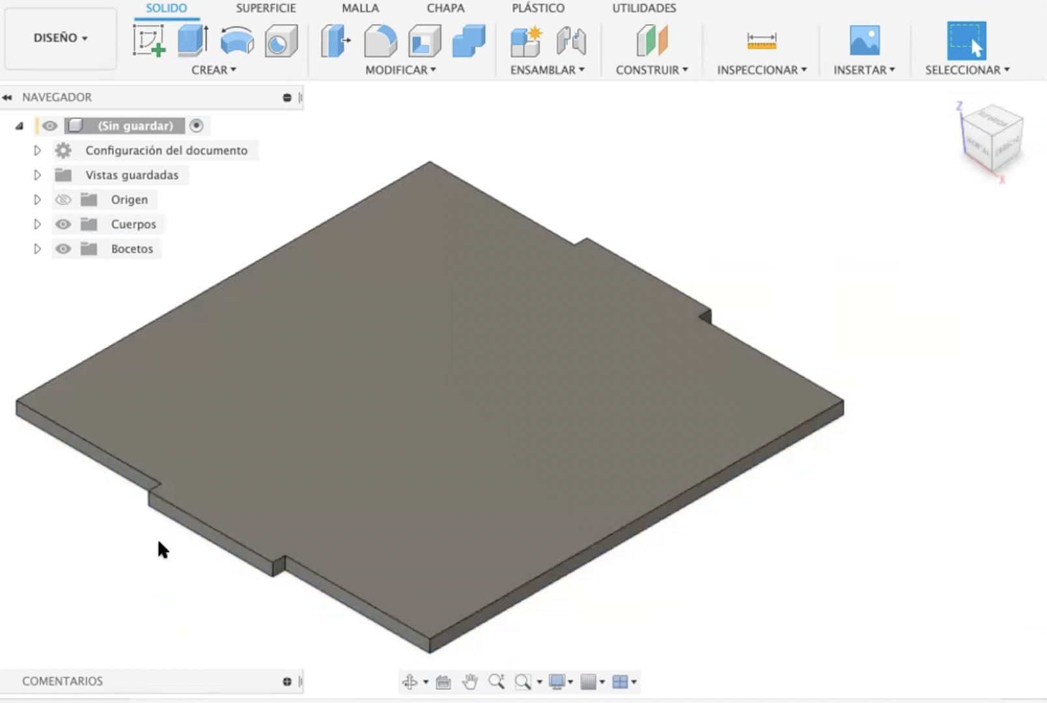Select the Pan tool in the navigation bar
The image size is (1047, 703).
pos(470,682)
